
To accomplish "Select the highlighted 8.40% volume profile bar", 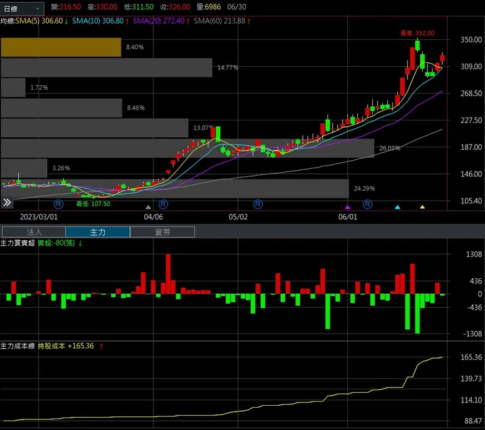I will (61, 47).
